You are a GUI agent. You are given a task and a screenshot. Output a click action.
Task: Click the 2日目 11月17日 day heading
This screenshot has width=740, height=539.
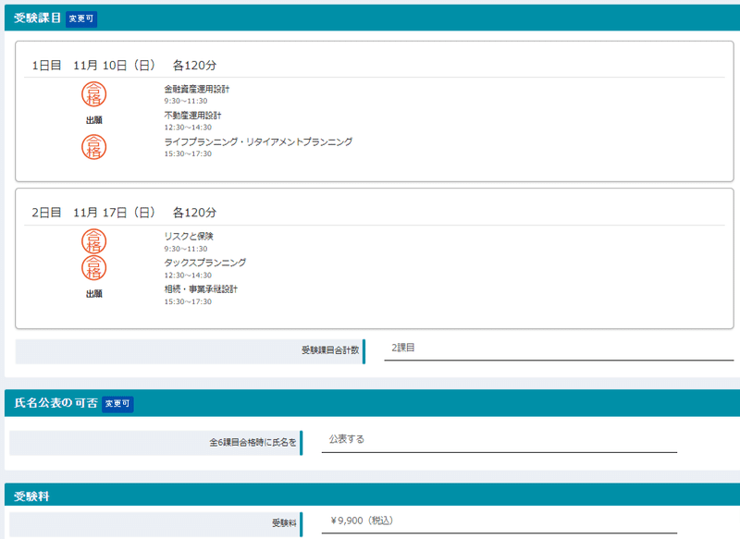pyautogui.click(x=124, y=213)
